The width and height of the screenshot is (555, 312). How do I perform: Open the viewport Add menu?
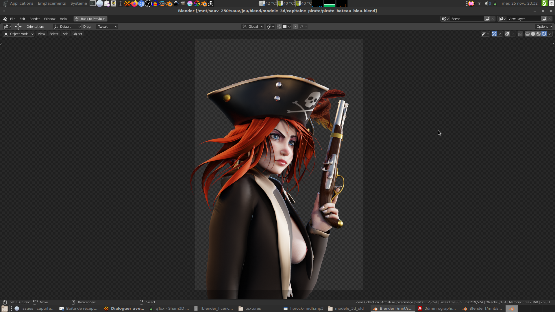point(66,34)
